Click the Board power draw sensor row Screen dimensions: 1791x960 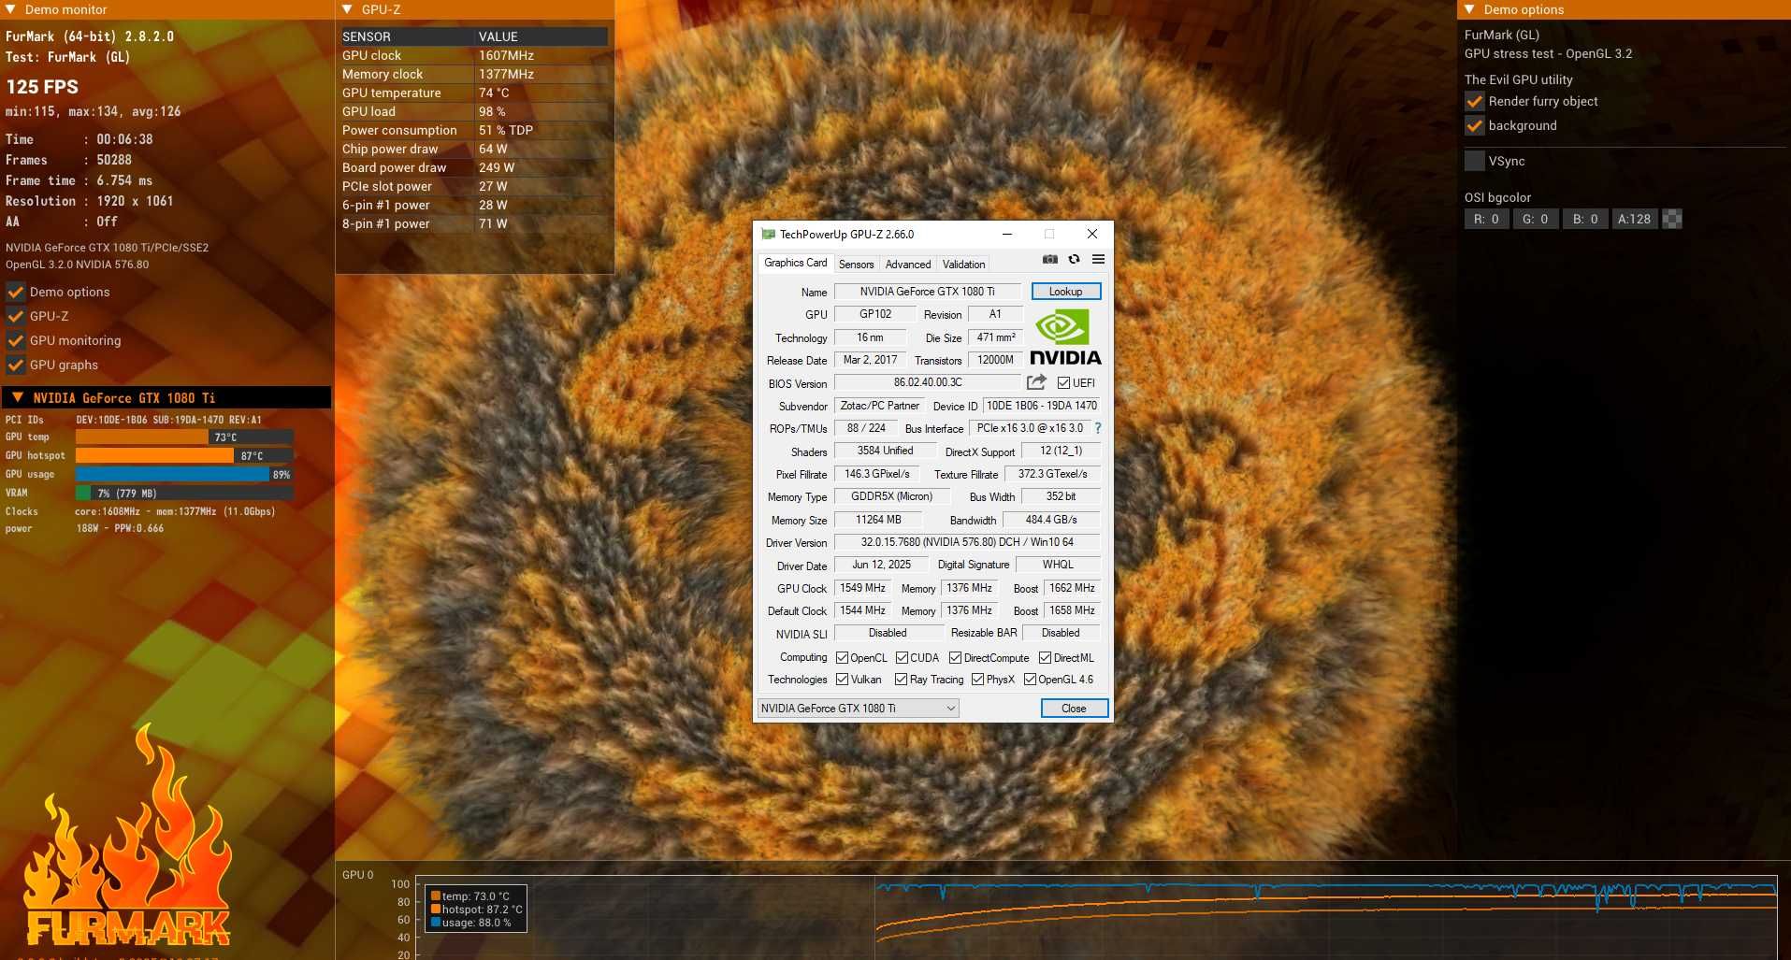pos(474,167)
